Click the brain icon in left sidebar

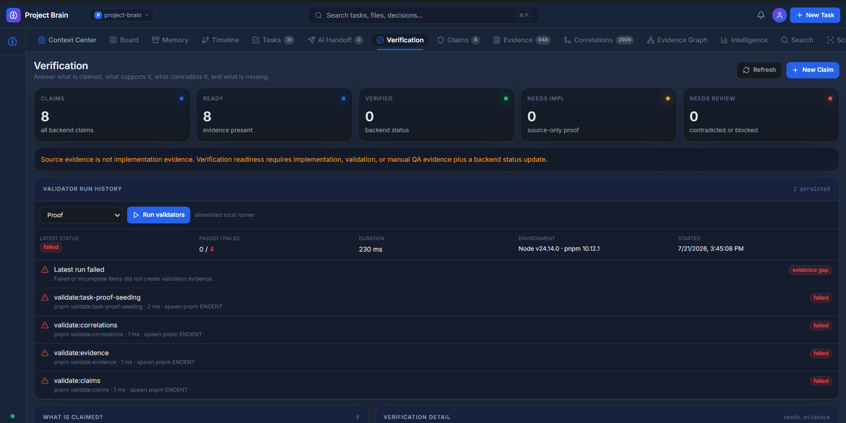click(x=12, y=41)
